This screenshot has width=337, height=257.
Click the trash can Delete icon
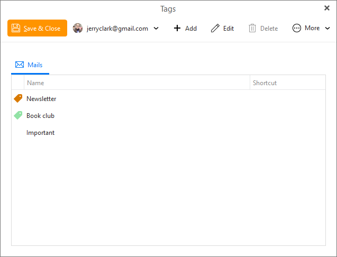coord(252,28)
